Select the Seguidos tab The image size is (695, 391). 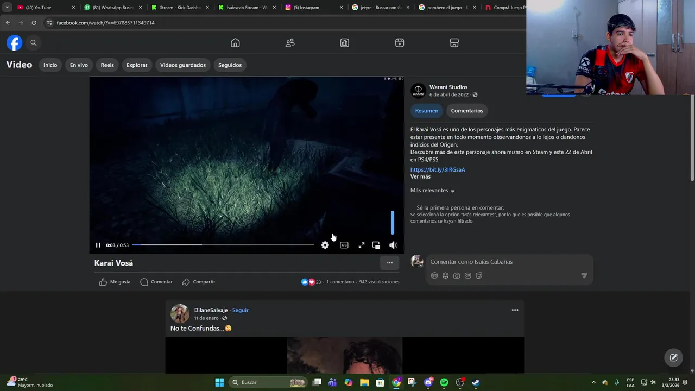(230, 65)
